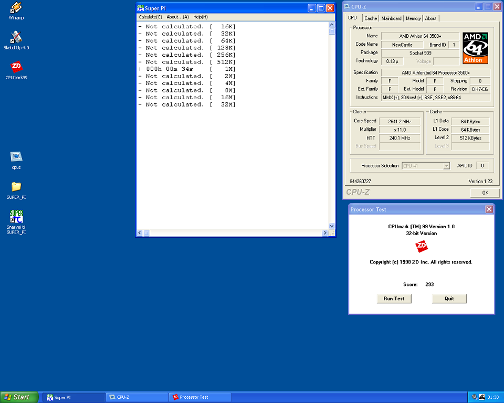Click the 'Not calculated' 16K line
504x403 pixels.
pyautogui.click(x=187, y=27)
